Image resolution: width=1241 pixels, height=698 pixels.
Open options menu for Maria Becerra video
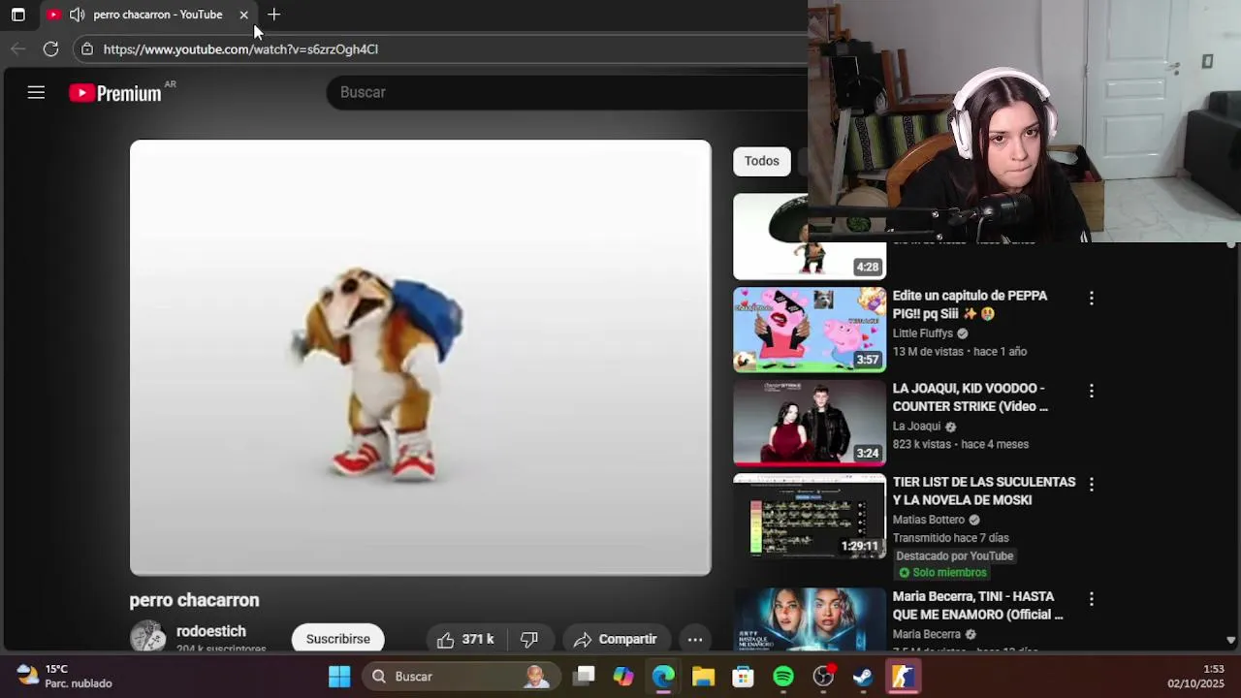pyautogui.click(x=1092, y=599)
